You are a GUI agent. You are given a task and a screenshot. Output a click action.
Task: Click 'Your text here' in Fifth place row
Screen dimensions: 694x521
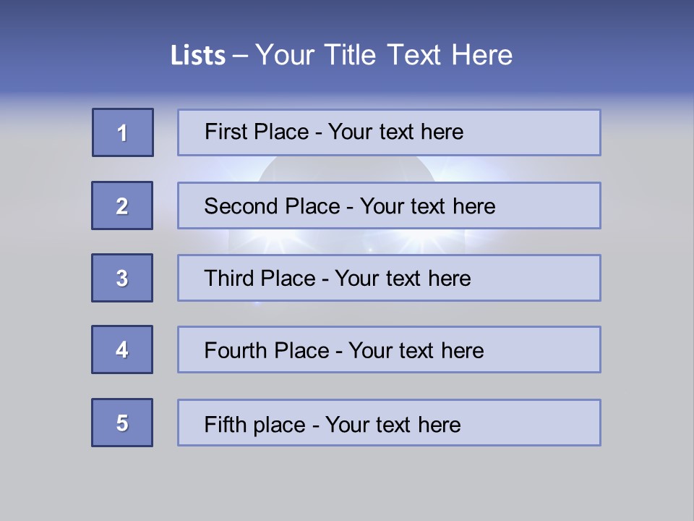point(393,424)
